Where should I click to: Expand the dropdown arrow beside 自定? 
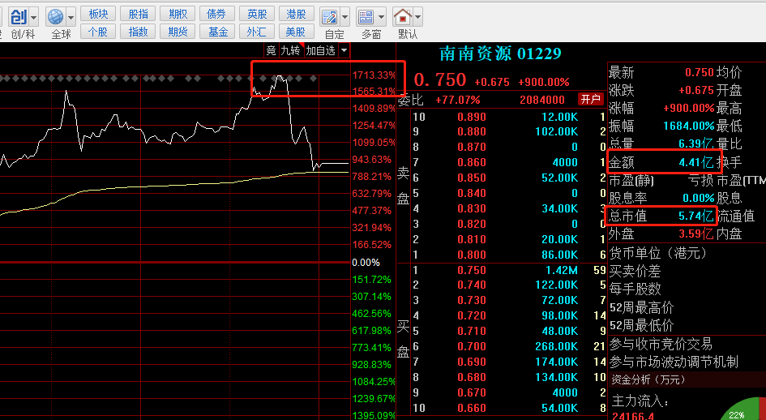(x=344, y=18)
